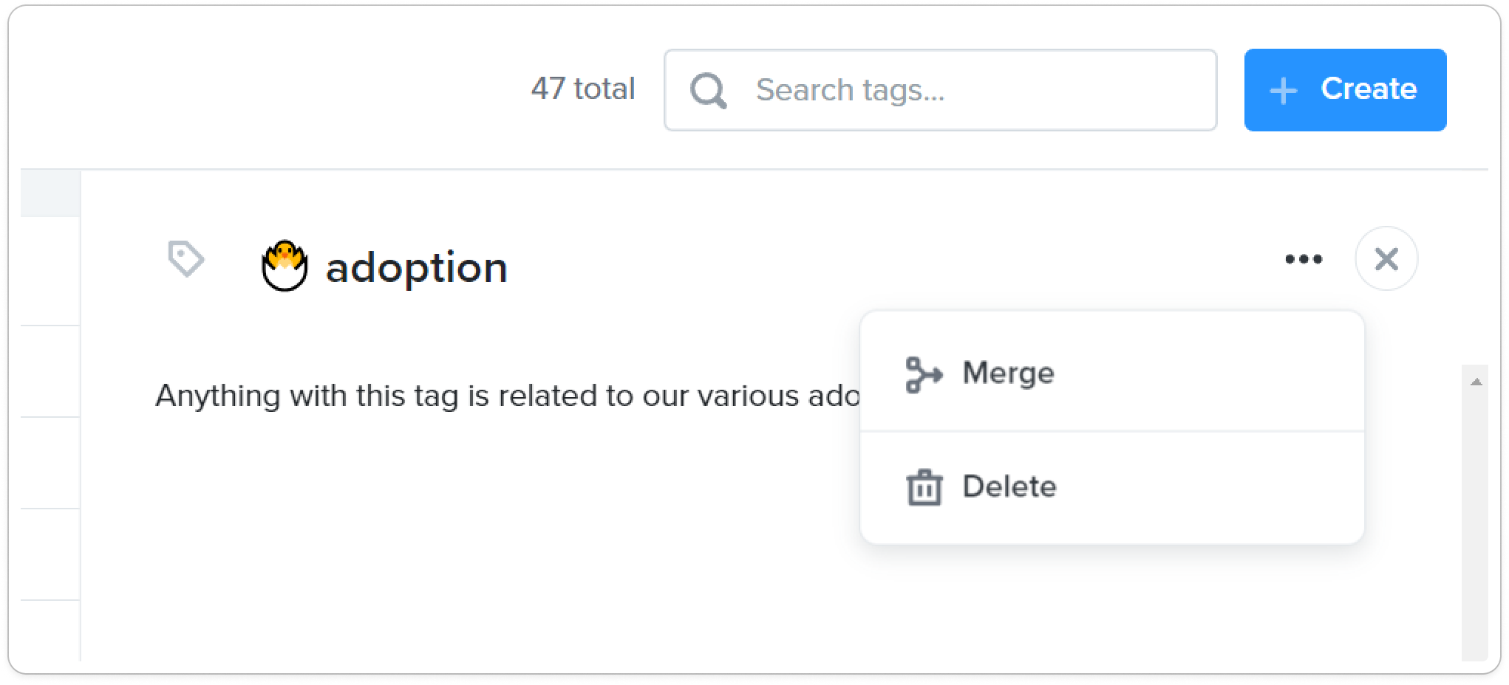
Task: Click the magnifying glass search icon
Action: coord(708,91)
